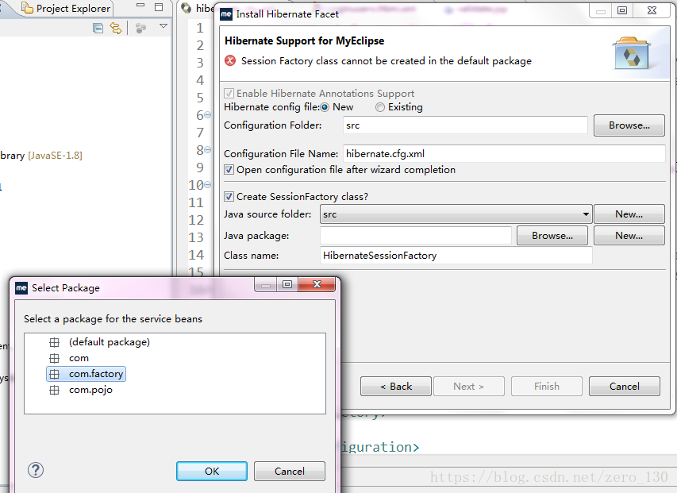Click the red error icon in wizard header
This screenshot has width=677, height=493.
230,61
